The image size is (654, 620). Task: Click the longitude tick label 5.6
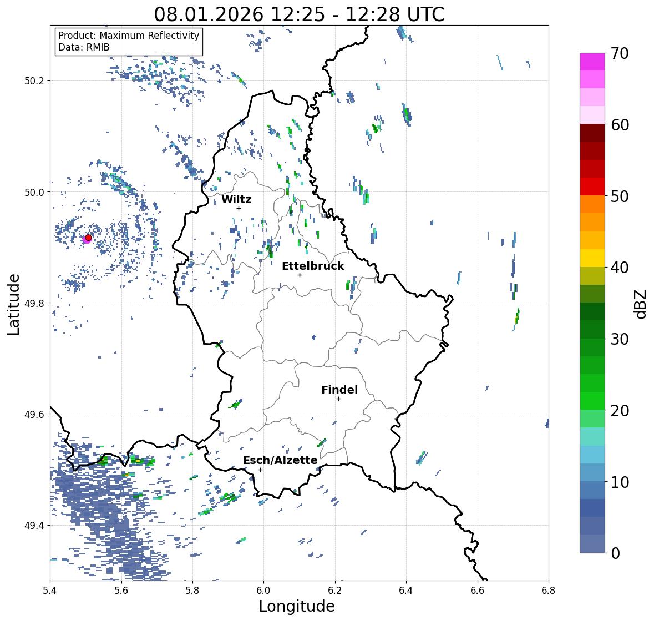121,591
